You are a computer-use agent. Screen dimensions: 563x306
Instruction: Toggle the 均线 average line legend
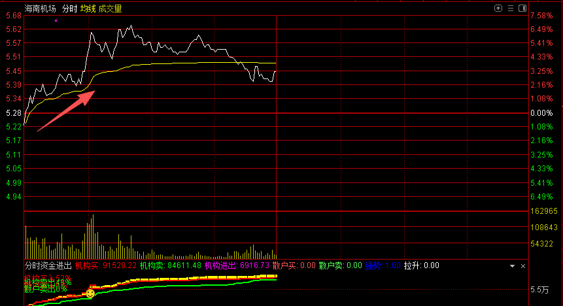coord(88,8)
